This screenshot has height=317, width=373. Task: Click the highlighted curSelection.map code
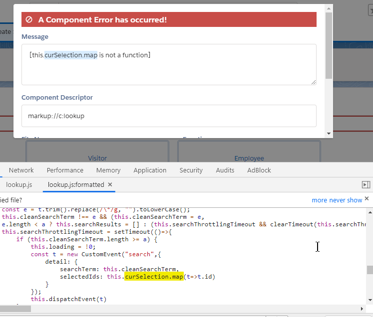coord(154,277)
